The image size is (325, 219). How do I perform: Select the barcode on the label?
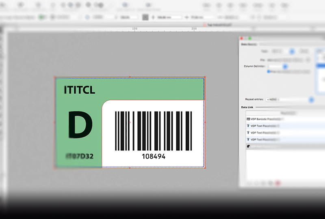(154, 131)
